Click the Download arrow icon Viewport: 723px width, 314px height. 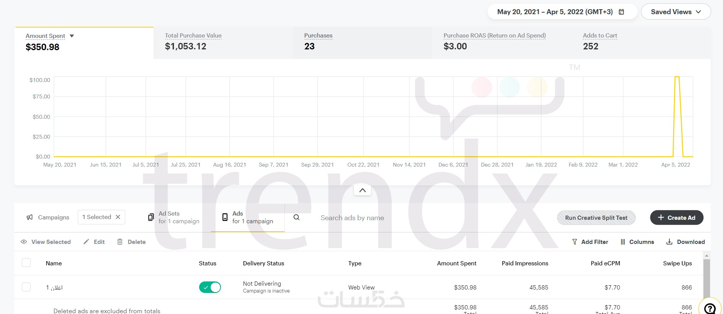click(x=669, y=242)
